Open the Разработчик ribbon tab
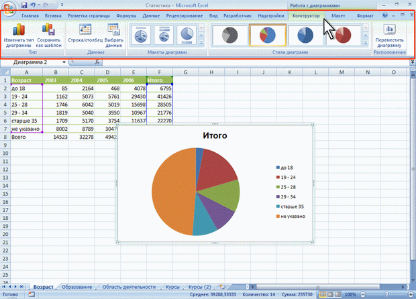 pos(238,15)
